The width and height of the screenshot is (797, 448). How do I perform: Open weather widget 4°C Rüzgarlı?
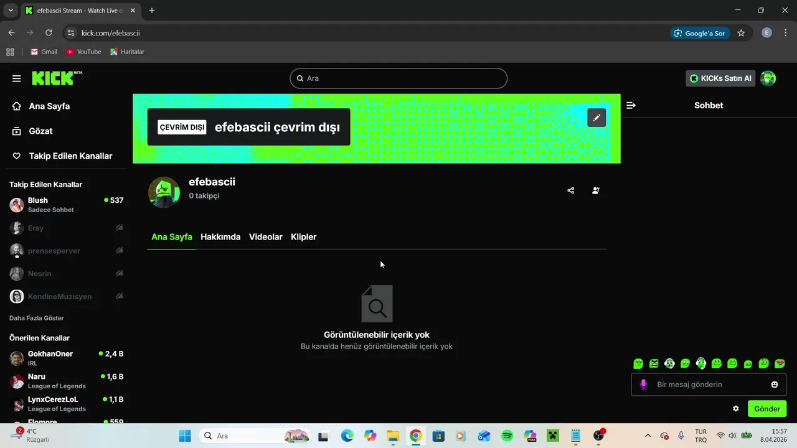click(x=30, y=436)
